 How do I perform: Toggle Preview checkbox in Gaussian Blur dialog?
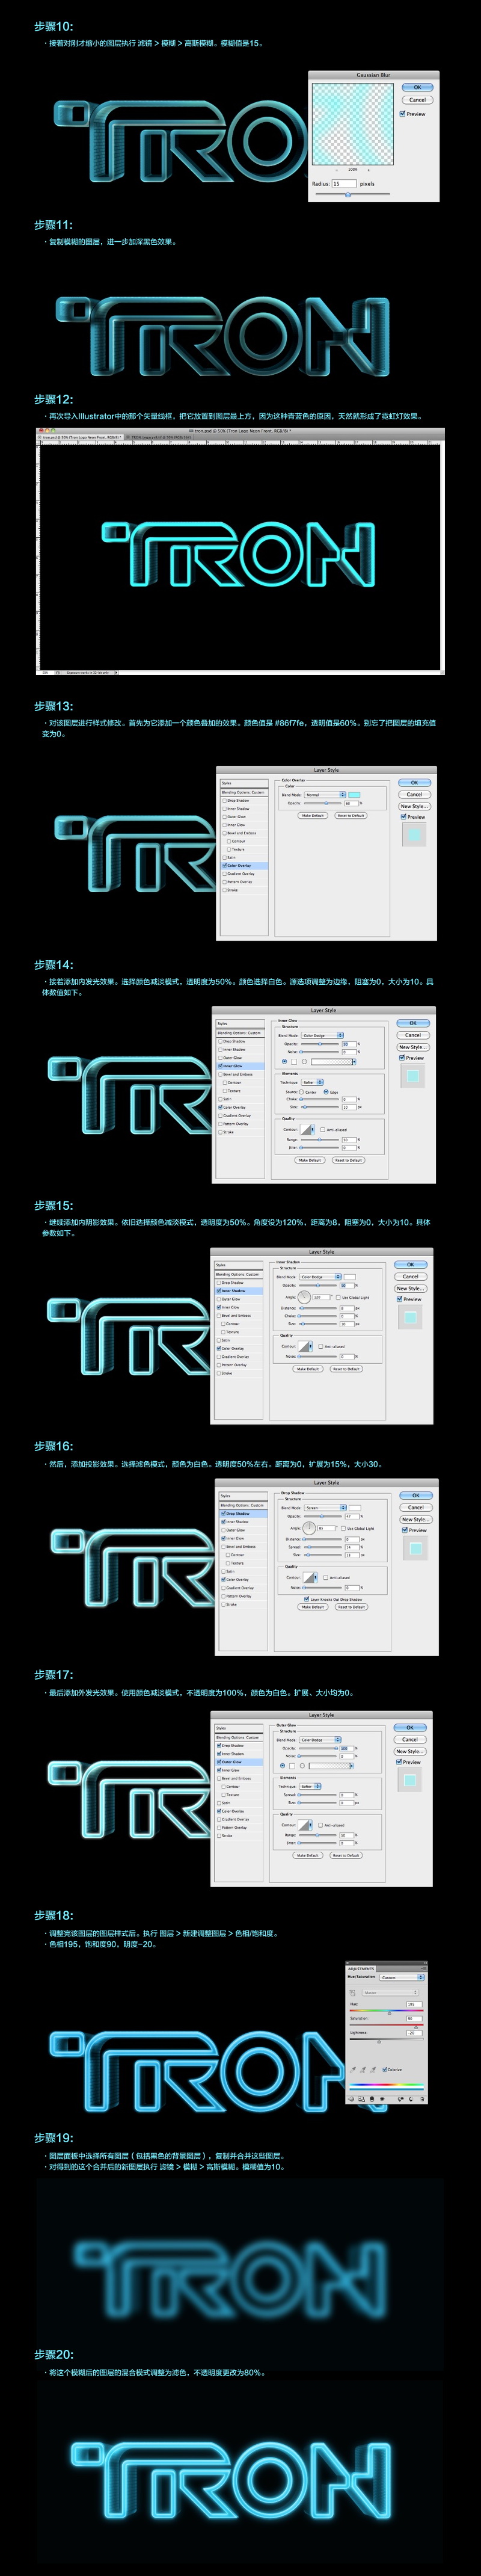[403, 114]
